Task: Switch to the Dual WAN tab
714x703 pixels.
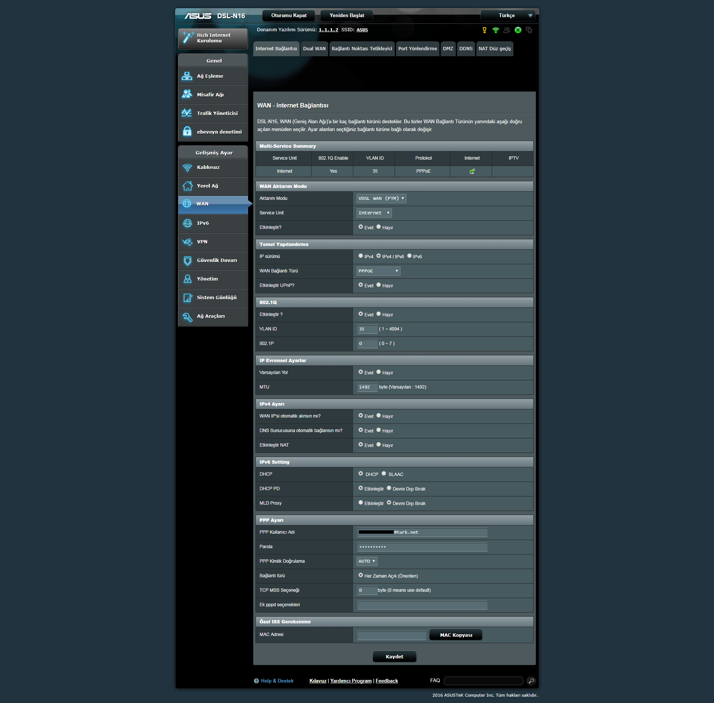Action: point(314,49)
